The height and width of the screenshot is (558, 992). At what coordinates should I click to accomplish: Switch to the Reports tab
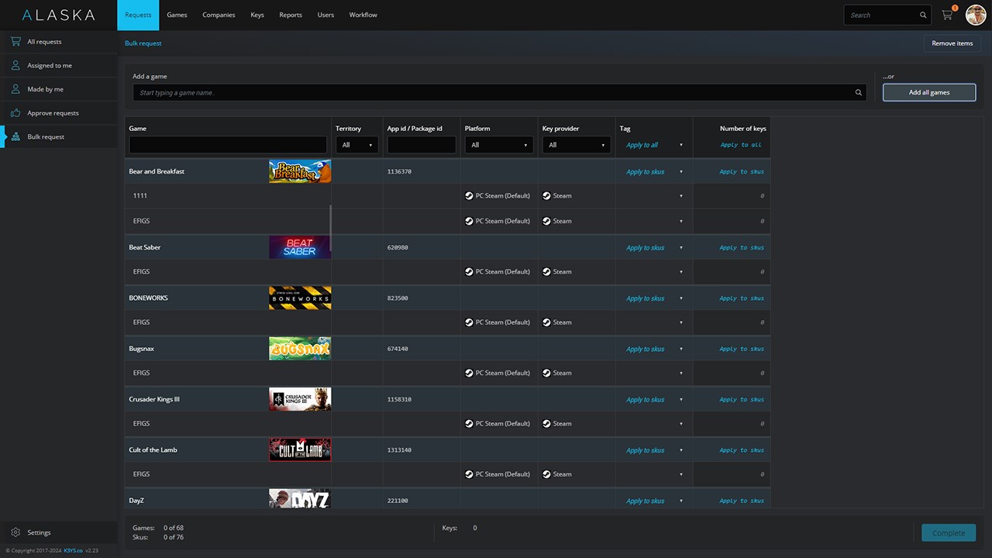[291, 15]
